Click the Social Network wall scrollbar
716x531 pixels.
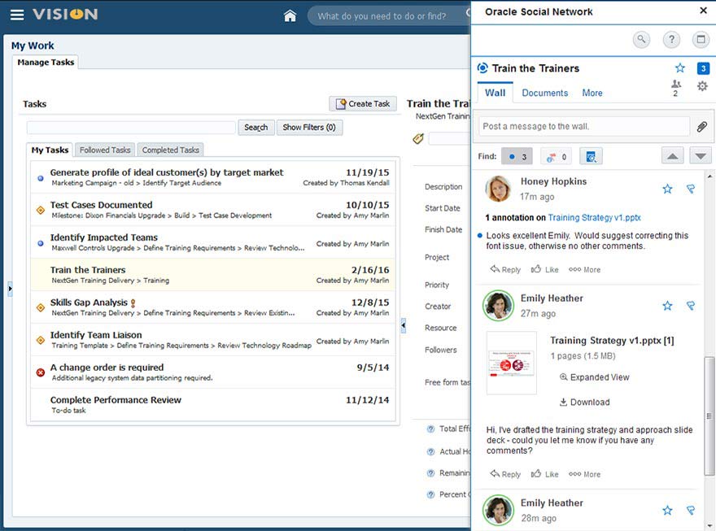pos(709,416)
